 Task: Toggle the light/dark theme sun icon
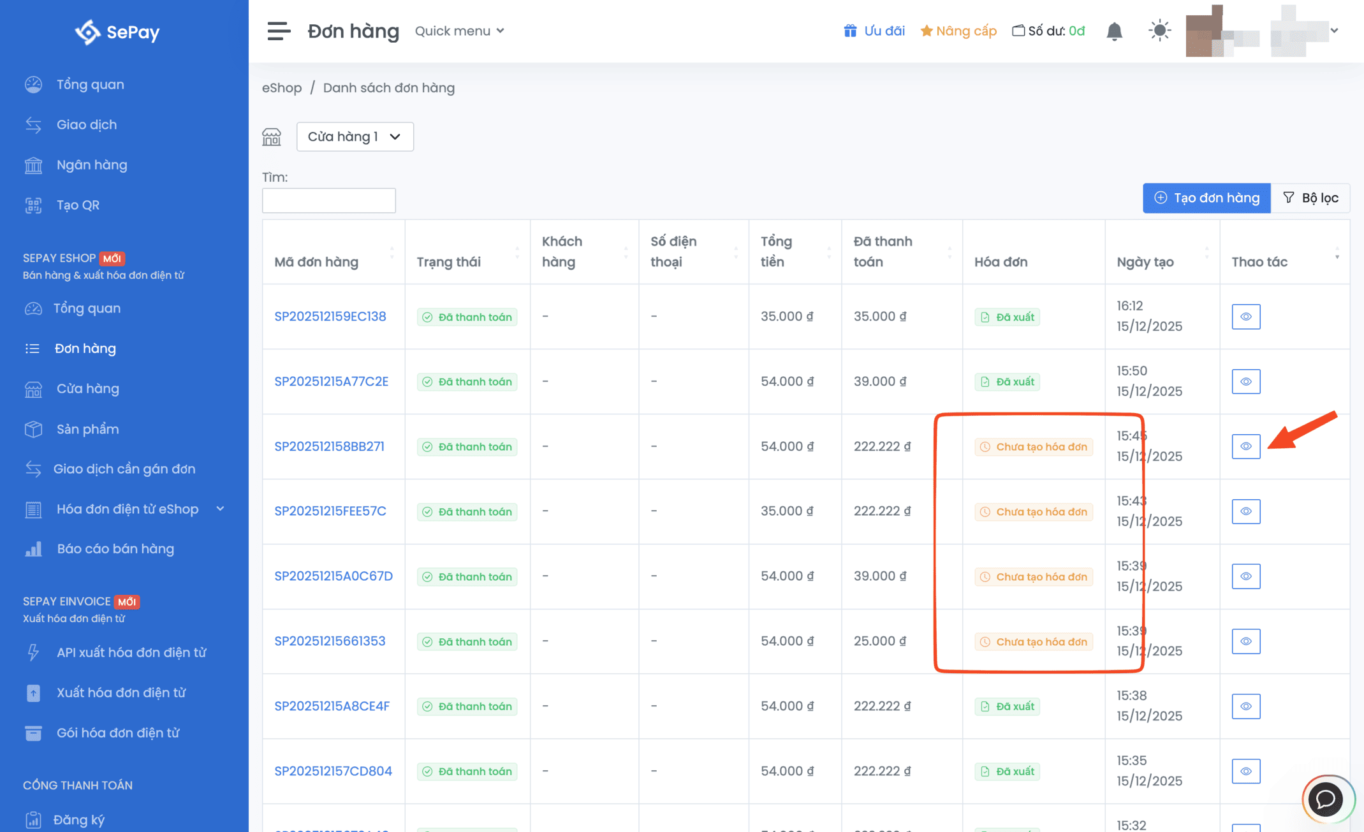pos(1159,31)
